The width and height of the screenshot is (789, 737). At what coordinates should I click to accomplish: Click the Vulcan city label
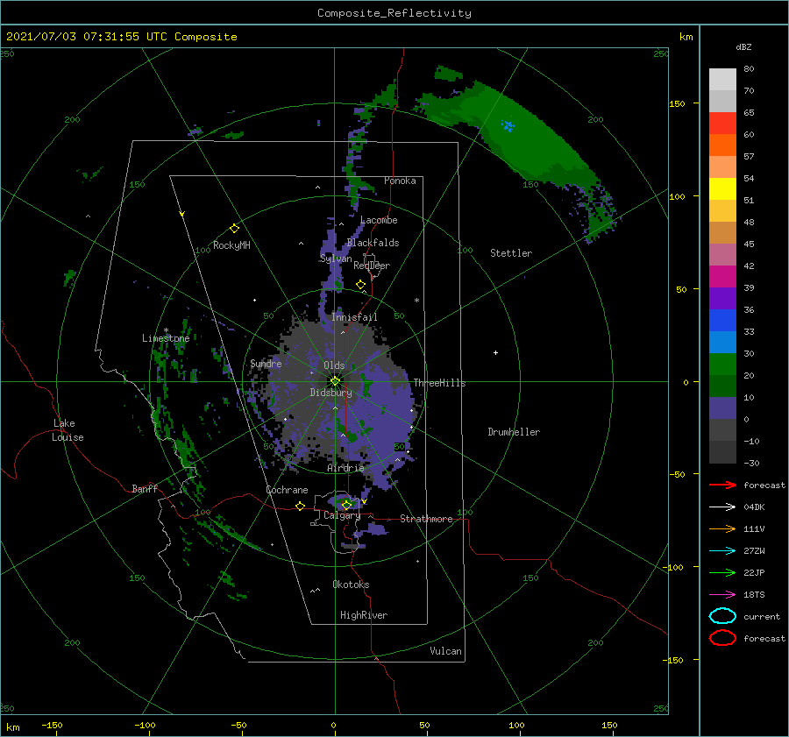pyautogui.click(x=446, y=651)
